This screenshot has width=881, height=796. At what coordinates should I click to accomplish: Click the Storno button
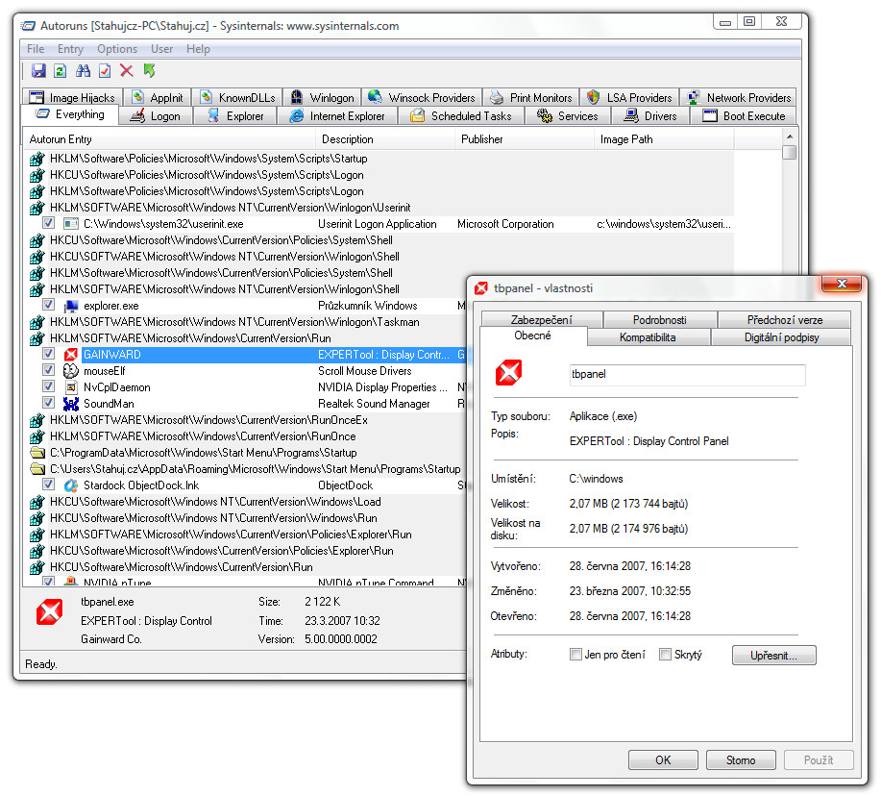(741, 760)
